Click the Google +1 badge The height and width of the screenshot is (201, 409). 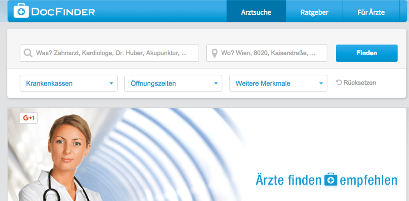click(28, 118)
